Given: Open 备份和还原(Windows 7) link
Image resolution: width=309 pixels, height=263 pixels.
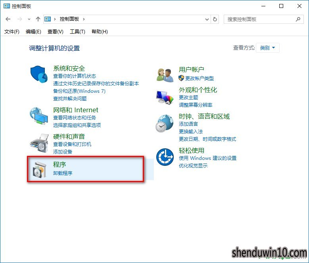Looking at the screenshot, I should tap(79, 91).
